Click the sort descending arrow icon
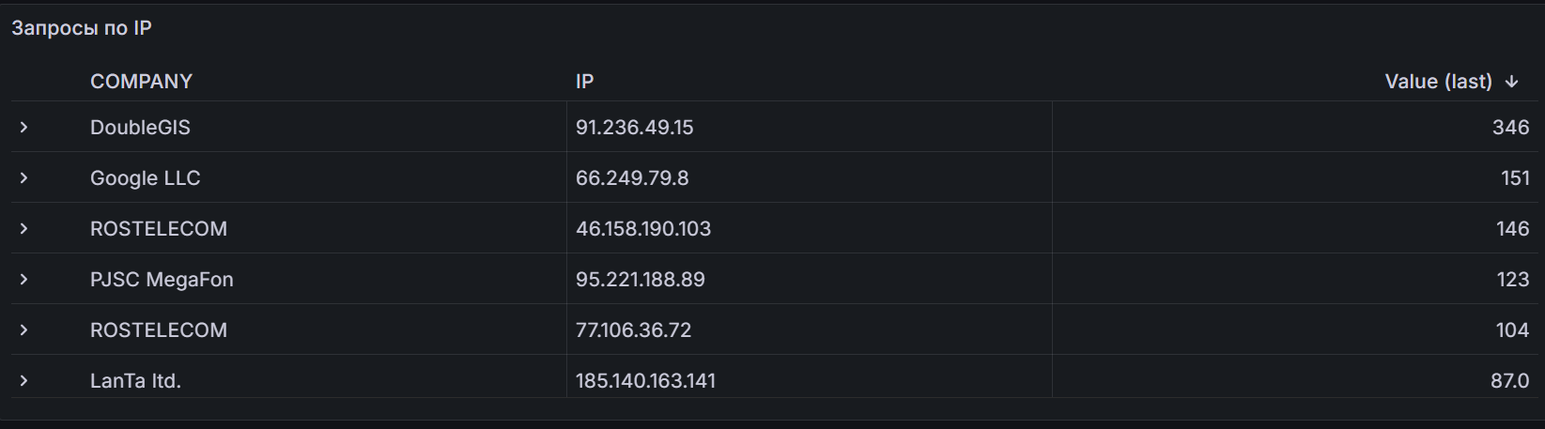 pos(1511,82)
